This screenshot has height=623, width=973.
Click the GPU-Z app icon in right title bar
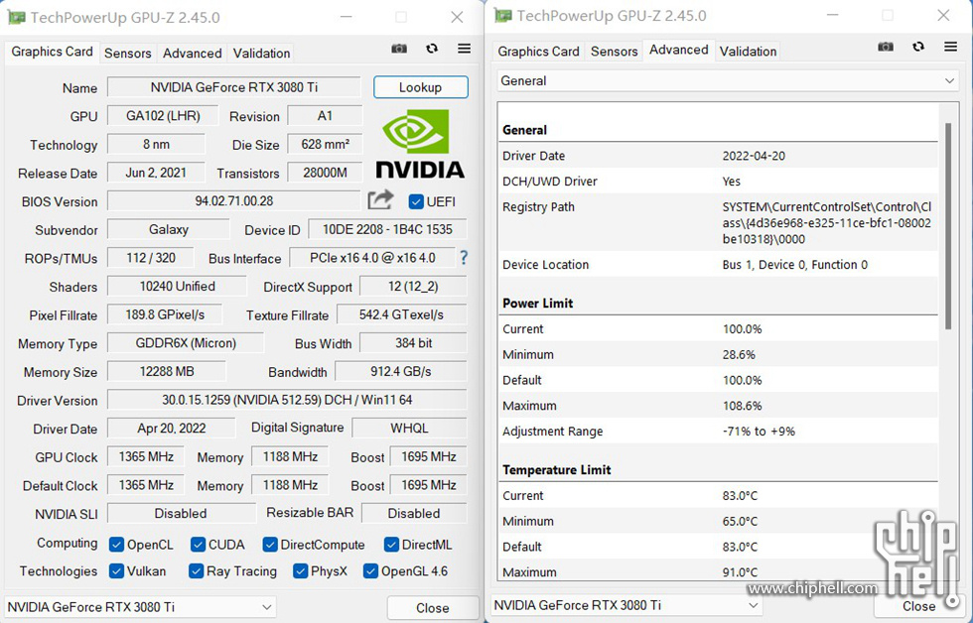tap(503, 16)
